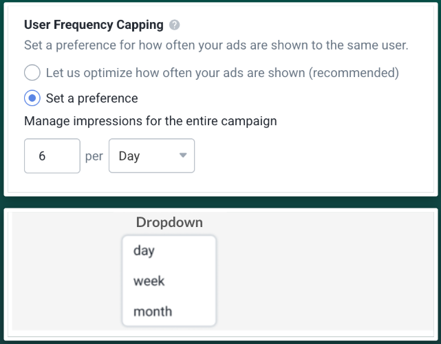The height and width of the screenshot is (344, 441).
Task: Click the "Day" text inside the selector
Action: point(129,156)
